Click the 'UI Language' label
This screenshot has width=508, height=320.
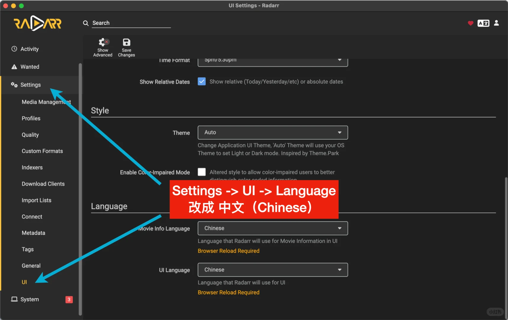(174, 270)
